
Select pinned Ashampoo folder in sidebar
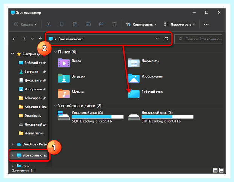tap(32, 98)
